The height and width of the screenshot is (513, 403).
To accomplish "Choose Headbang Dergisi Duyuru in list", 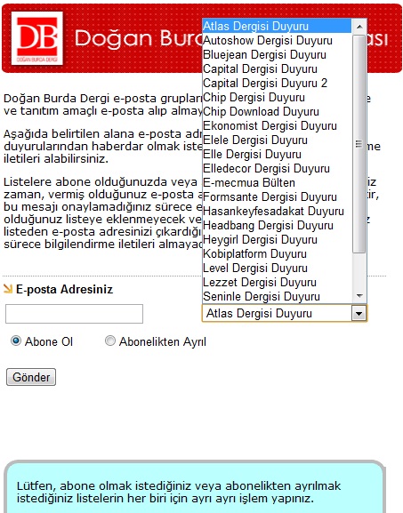I will coord(277,225).
